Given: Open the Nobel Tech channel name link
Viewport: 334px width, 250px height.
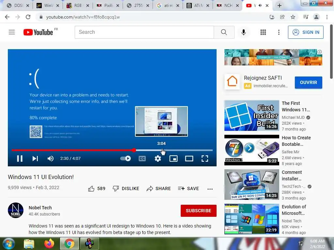Looking at the screenshot, I should pos(40,208).
